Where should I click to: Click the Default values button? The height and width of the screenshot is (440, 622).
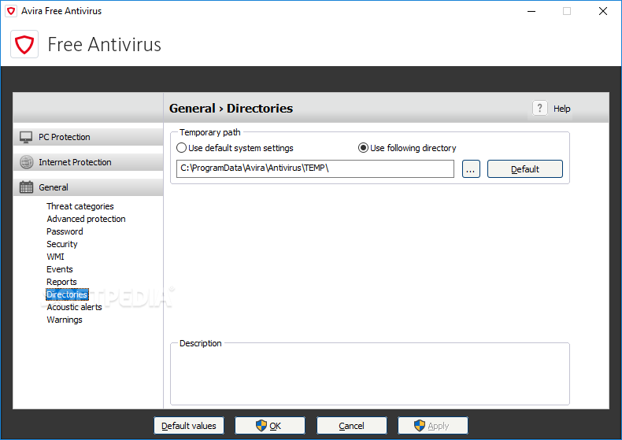pyautogui.click(x=189, y=426)
